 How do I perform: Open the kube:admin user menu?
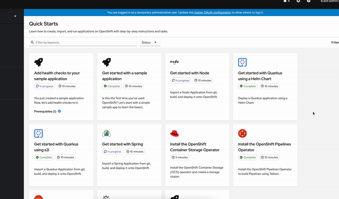click(x=329, y=2)
